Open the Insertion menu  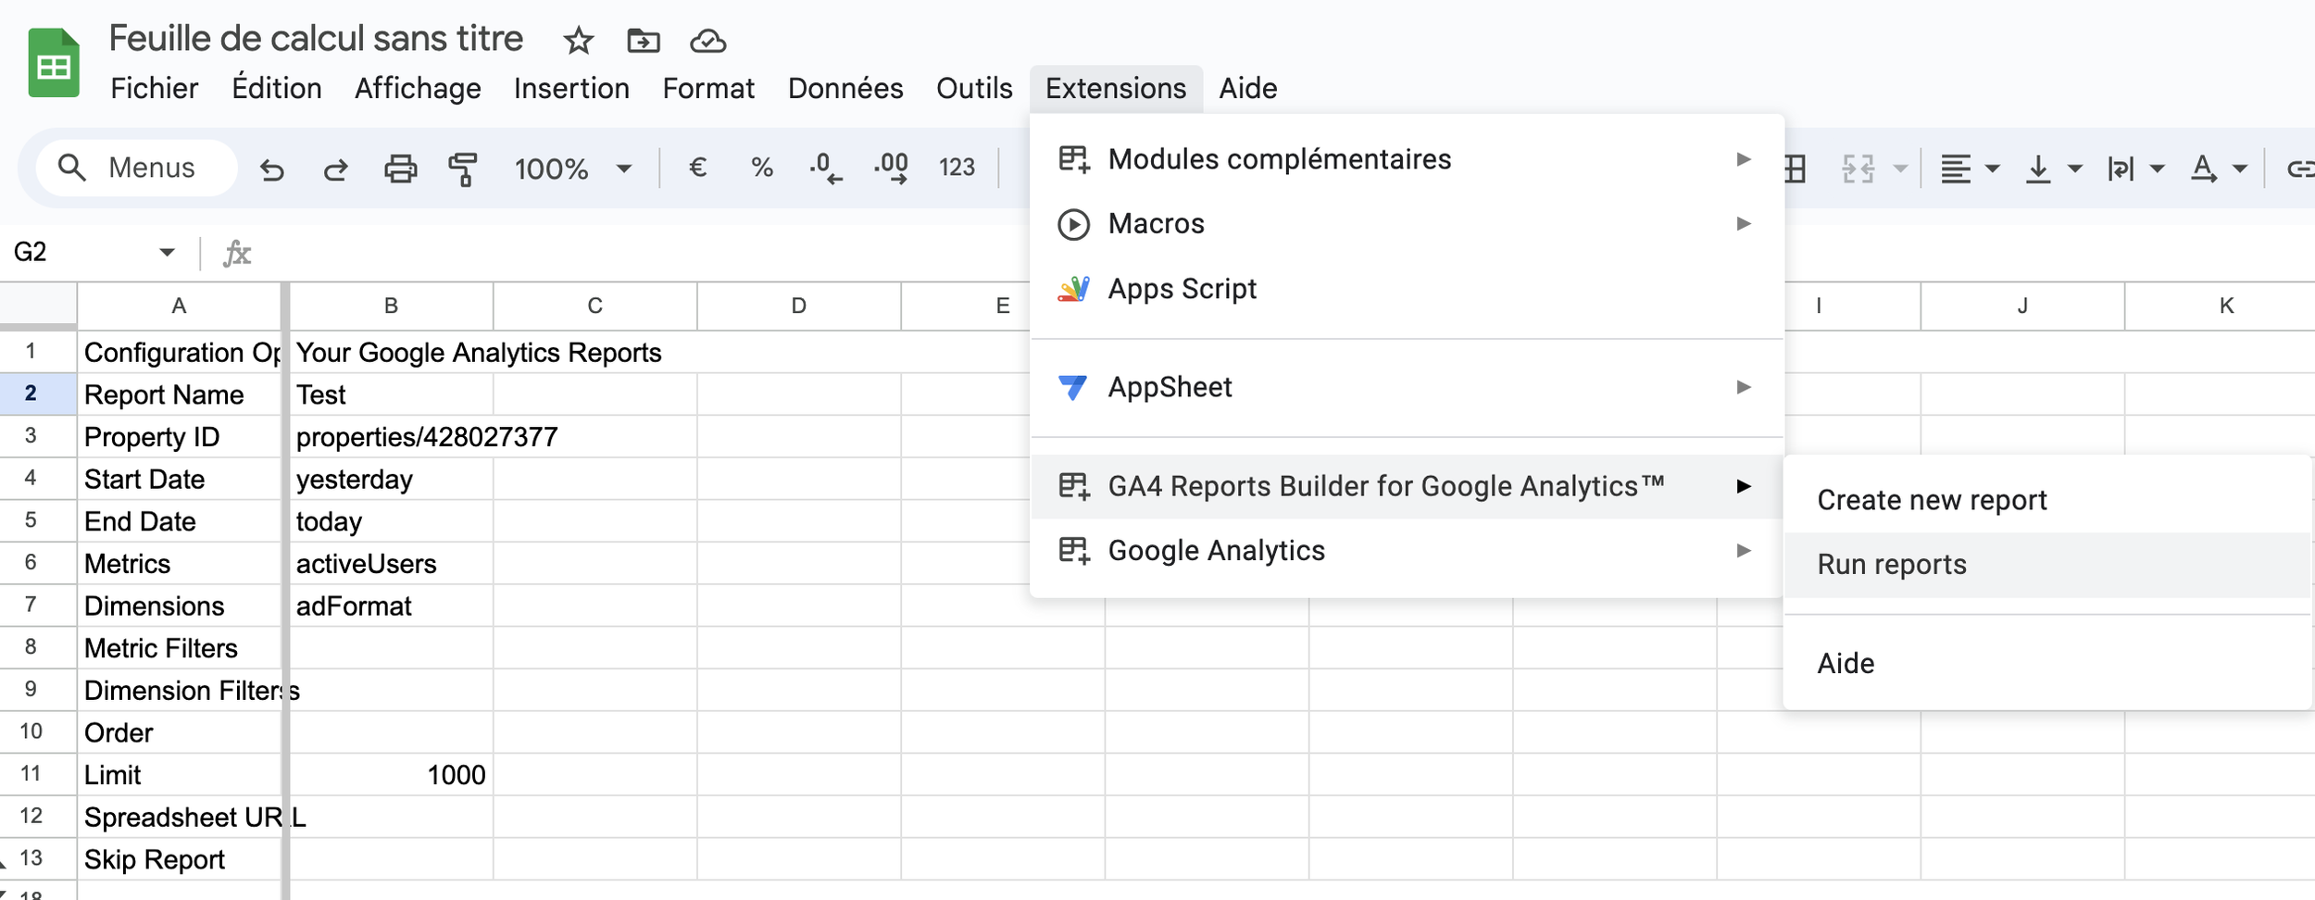point(571,89)
